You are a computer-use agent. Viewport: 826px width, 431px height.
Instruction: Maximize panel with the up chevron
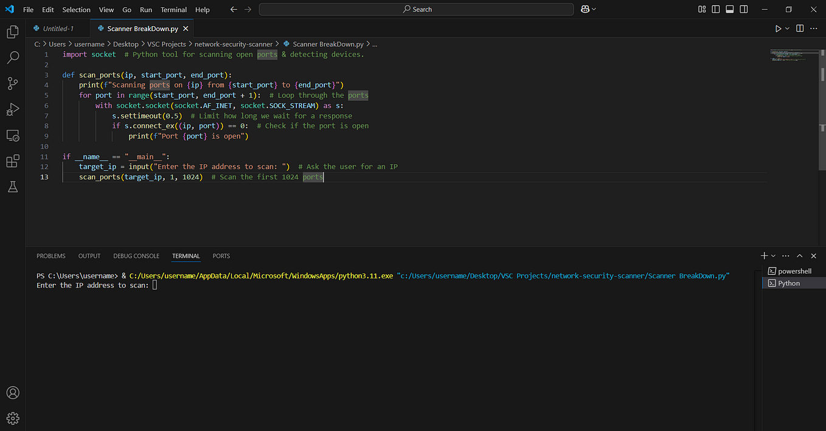[x=800, y=256]
